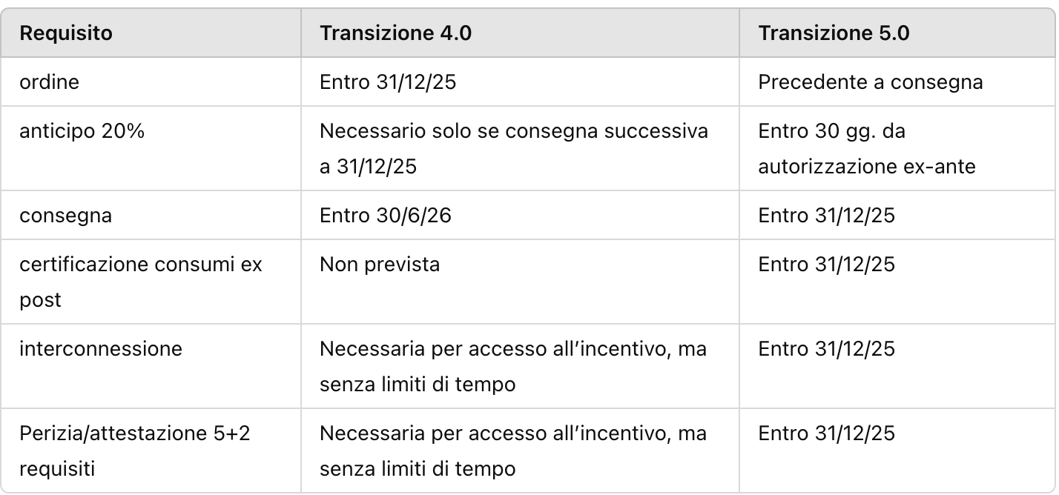Click Transizione 5.0 cell for certificazione consumi
The height and width of the screenshot is (495, 1059).
pos(826,265)
